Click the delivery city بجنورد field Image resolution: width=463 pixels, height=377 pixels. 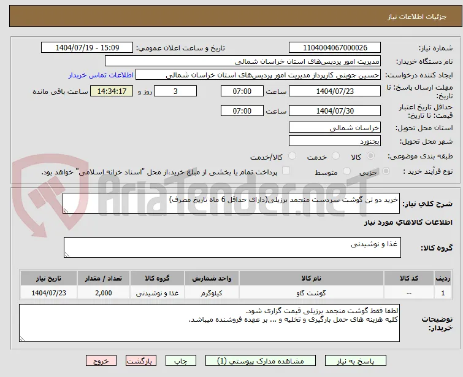[x=335, y=141]
